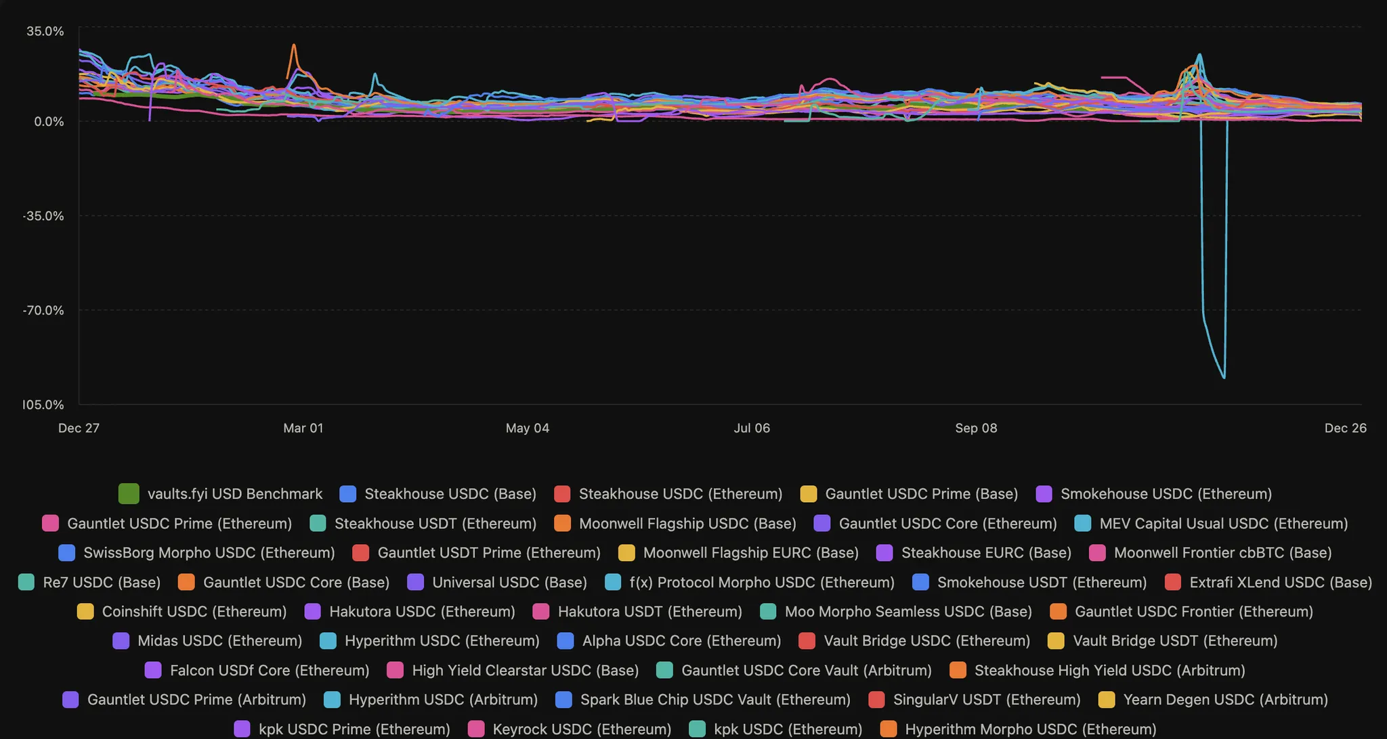1387x739 pixels.
Task: Click the Sep 08 x-axis date label
Action: [976, 428]
